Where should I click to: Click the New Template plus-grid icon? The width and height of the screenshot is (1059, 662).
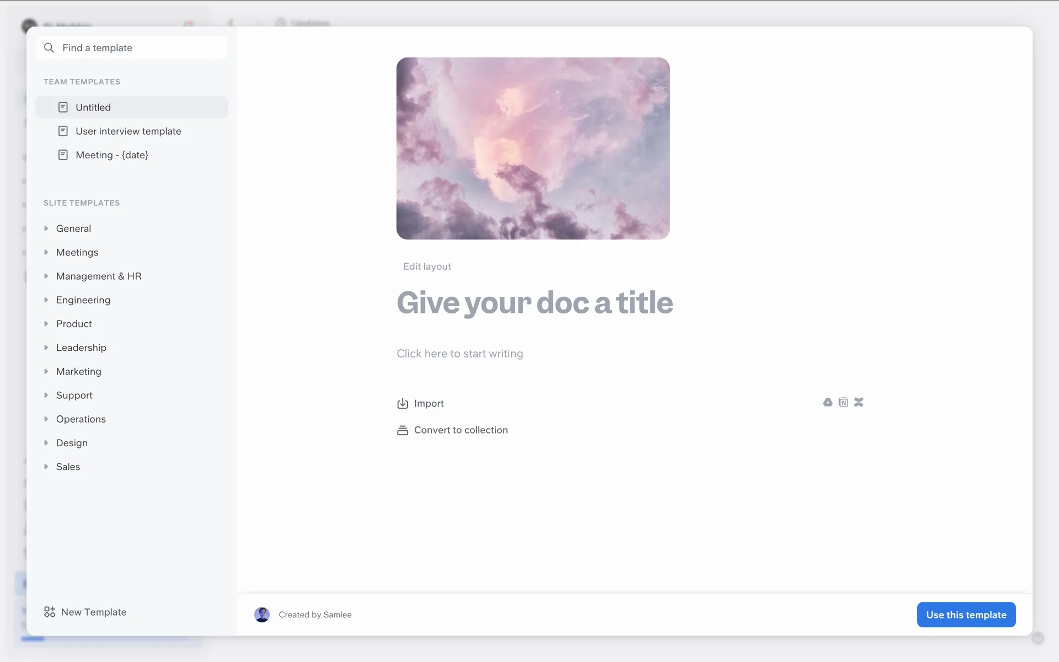pyautogui.click(x=50, y=612)
